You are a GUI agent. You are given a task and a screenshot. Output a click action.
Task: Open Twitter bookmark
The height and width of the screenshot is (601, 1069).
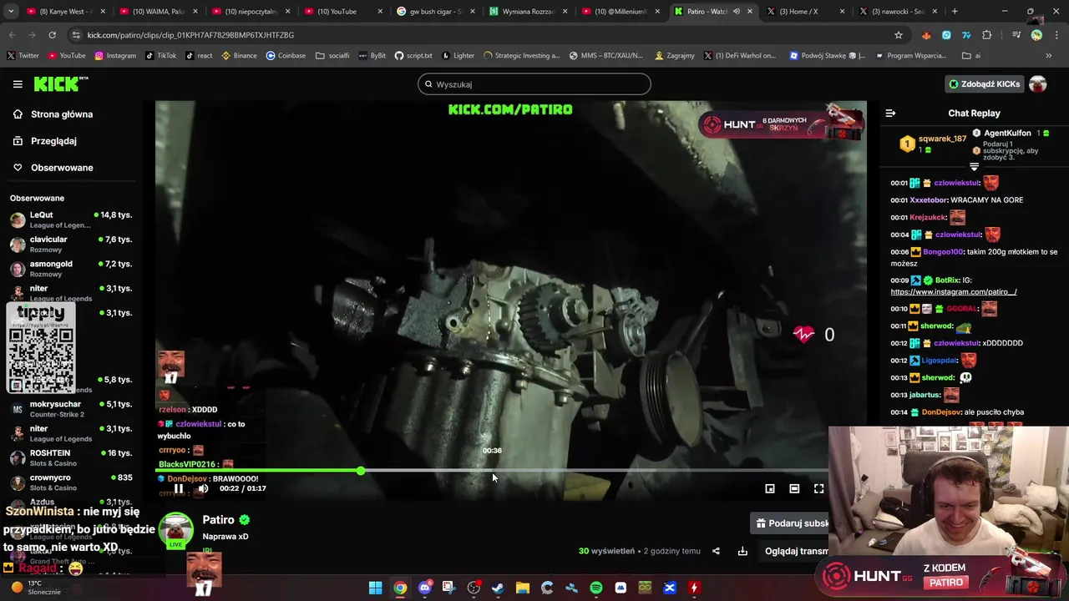23,56
